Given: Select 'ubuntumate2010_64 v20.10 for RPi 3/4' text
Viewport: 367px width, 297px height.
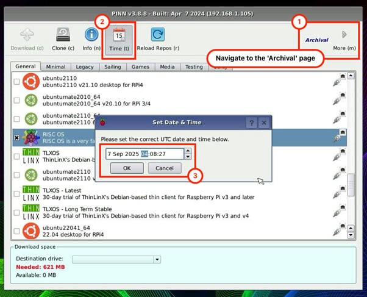Looking at the screenshot, I should pos(96,104).
